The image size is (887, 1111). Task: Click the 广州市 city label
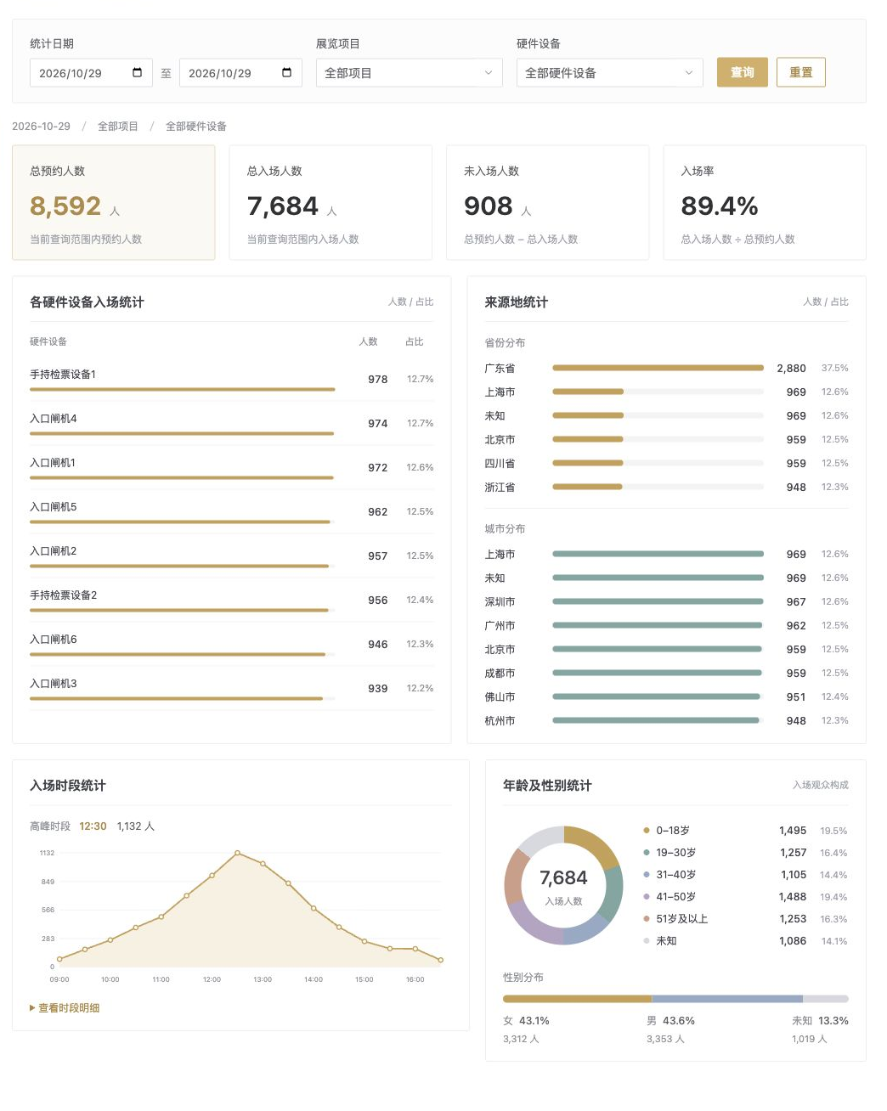tap(500, 626)
